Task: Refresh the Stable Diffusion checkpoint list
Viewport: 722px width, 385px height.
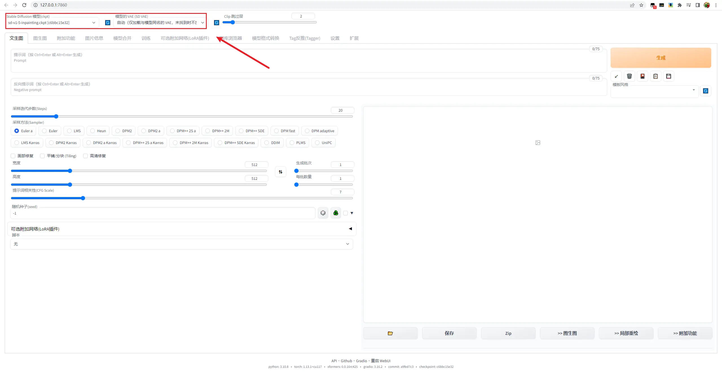Action: click(108, 23)
